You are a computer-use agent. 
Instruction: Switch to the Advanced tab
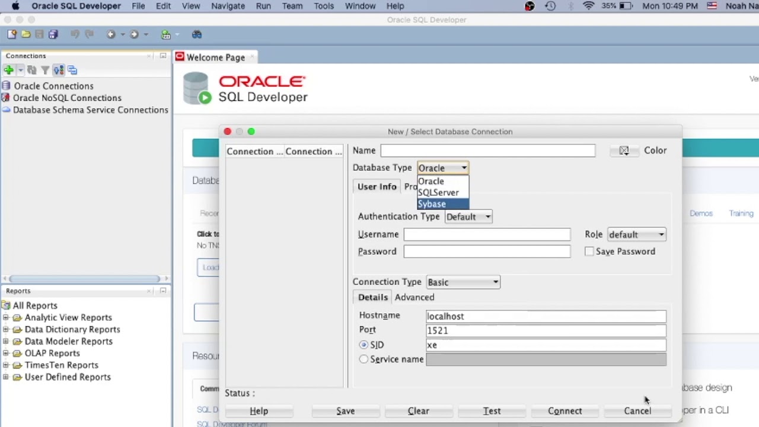[414, 297]
